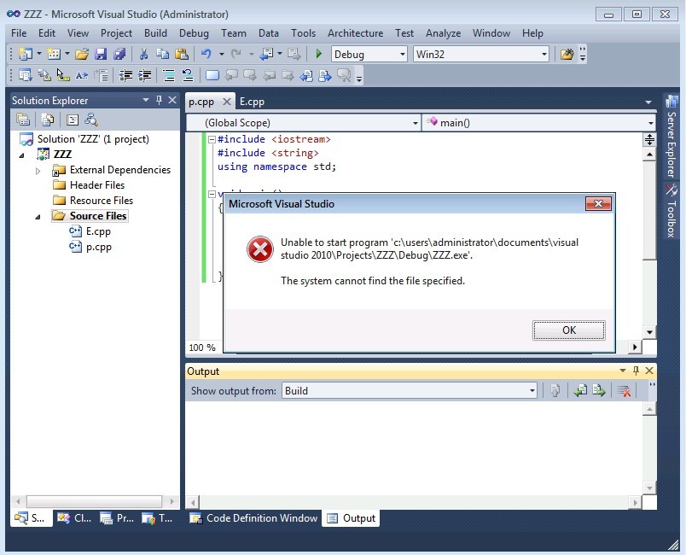Open the Build menu

(x=155, y=33)
